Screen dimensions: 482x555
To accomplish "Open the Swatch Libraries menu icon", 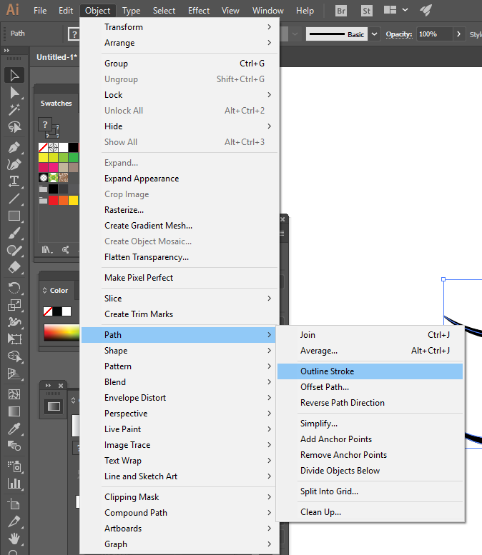I will click(46, 250).
